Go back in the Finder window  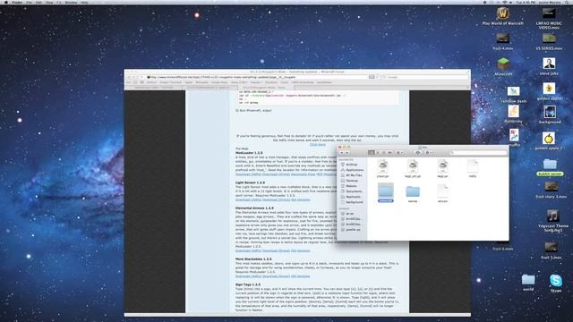(342, 153)
